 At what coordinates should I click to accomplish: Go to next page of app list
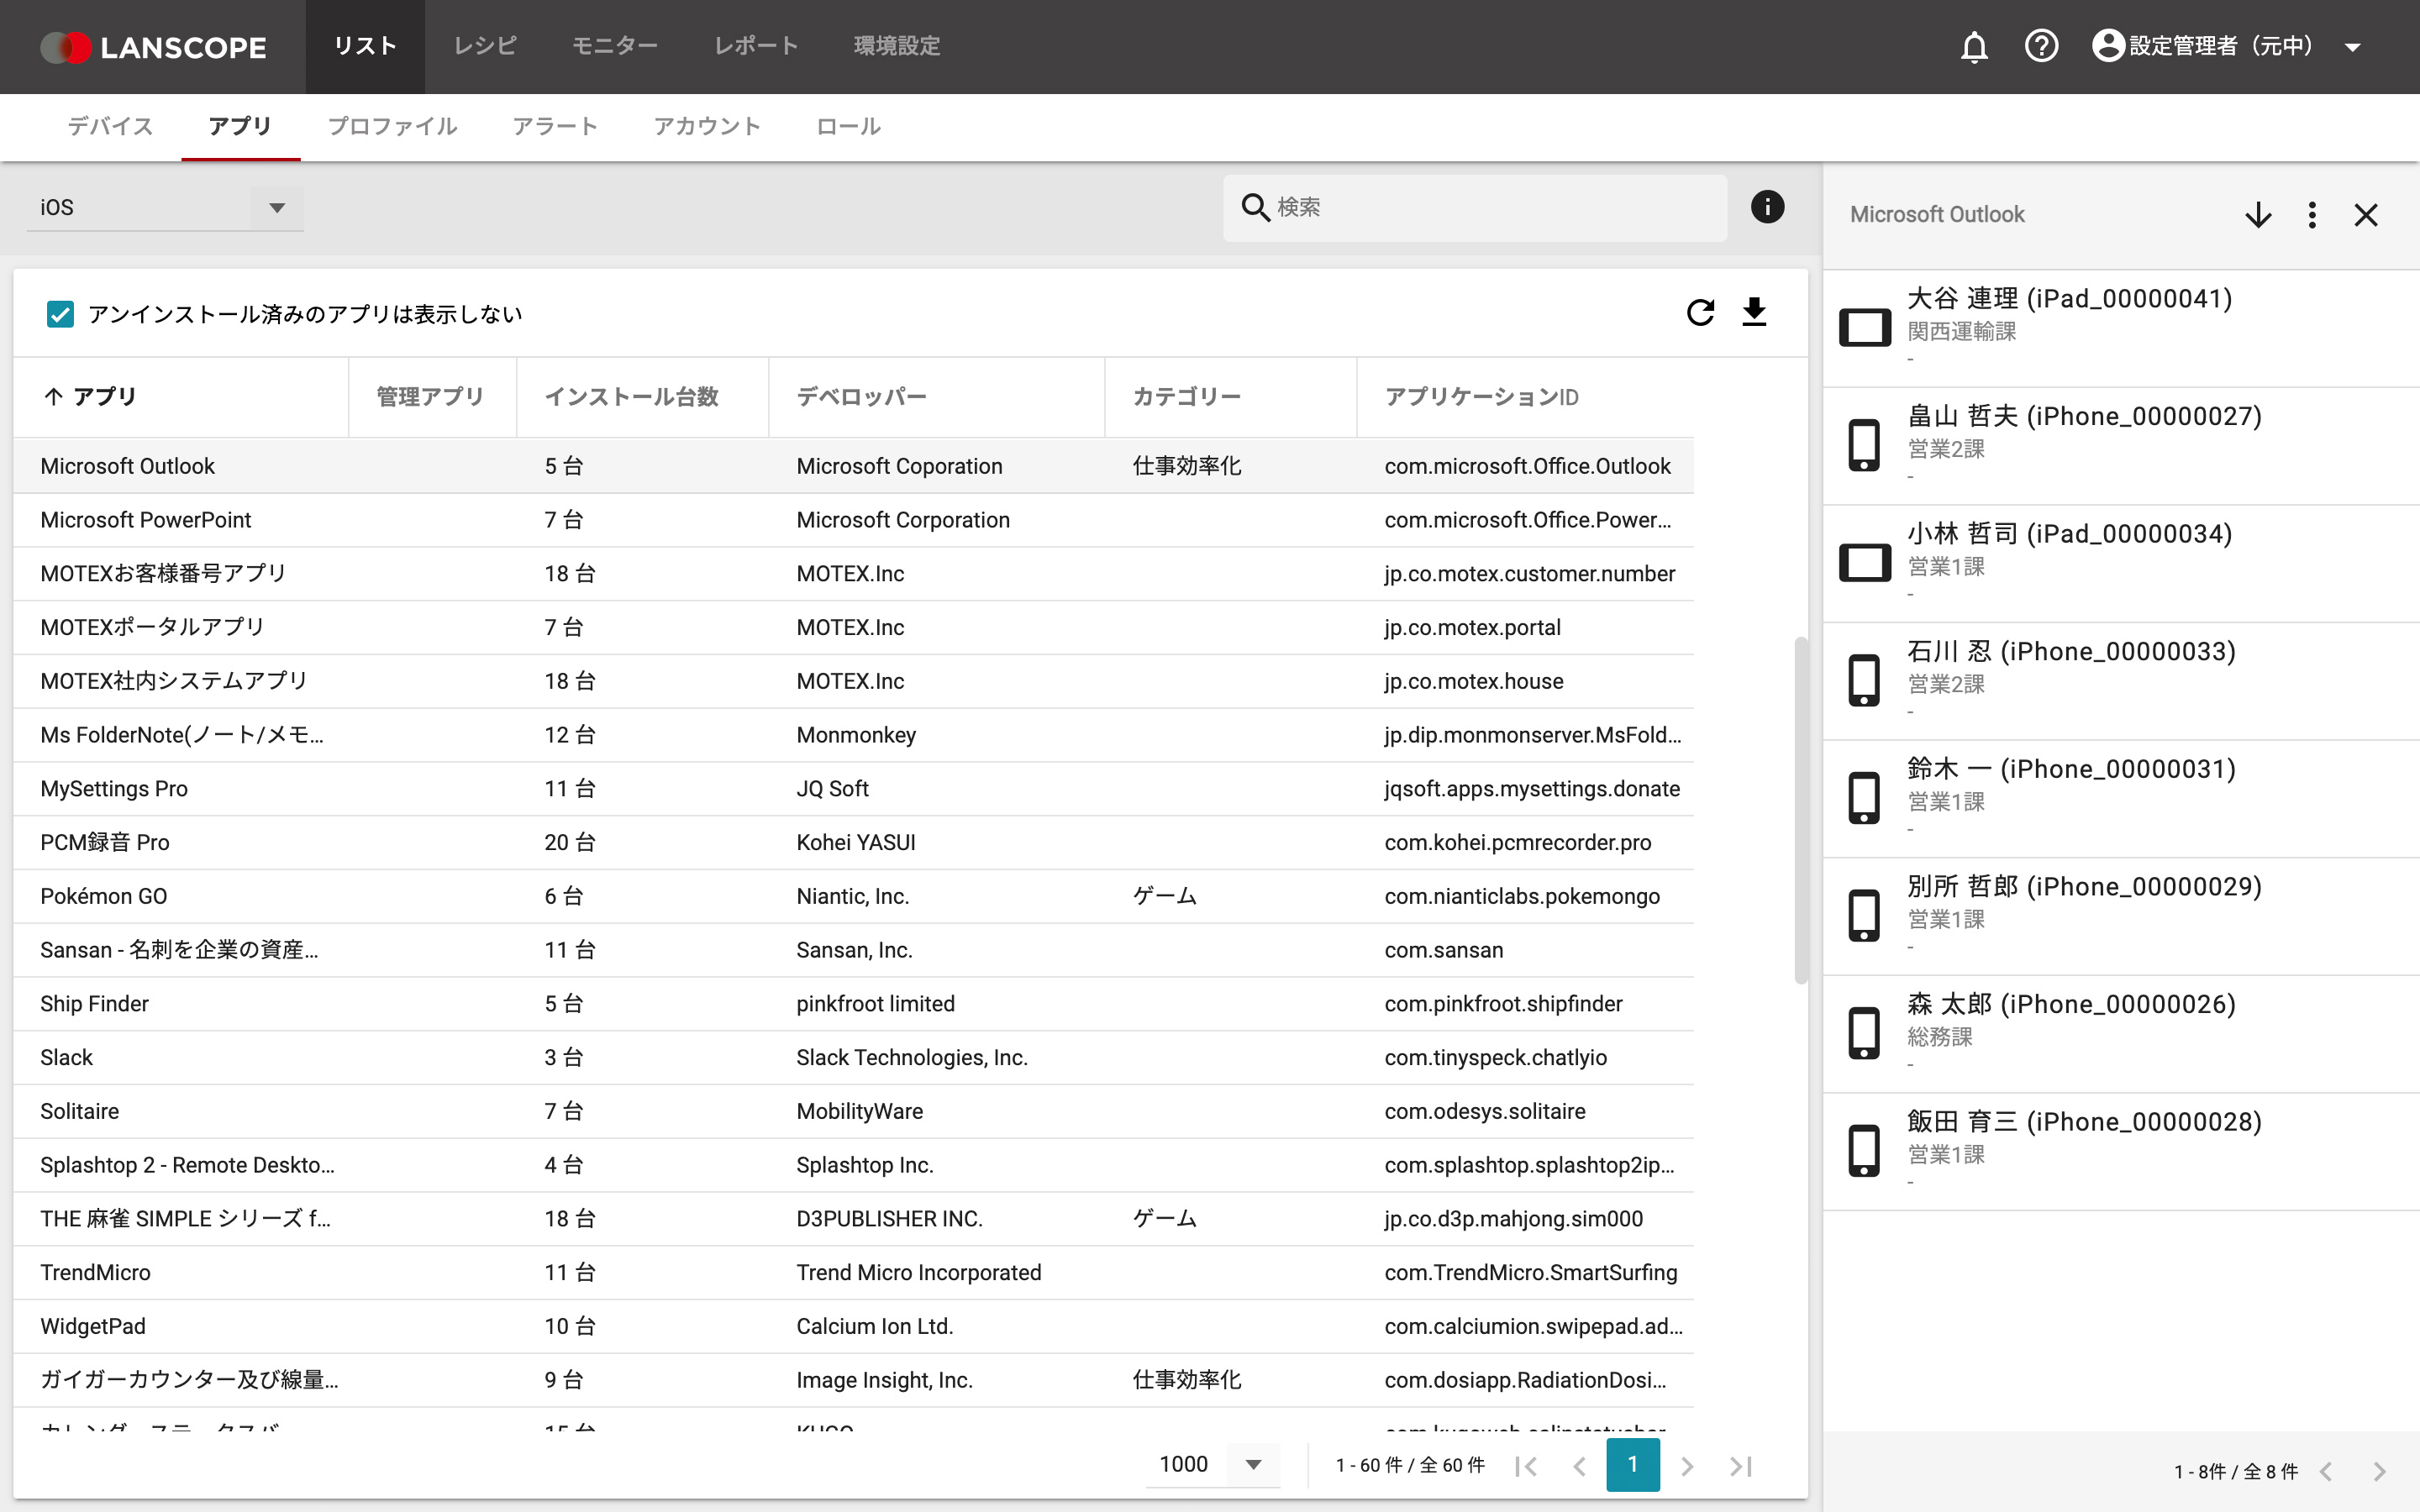(x=1687, y=1466)
